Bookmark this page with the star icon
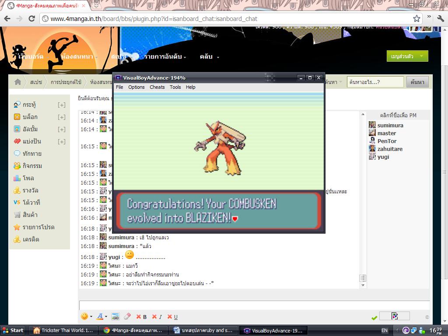The image size is (448, 336). tap(416, 18)
